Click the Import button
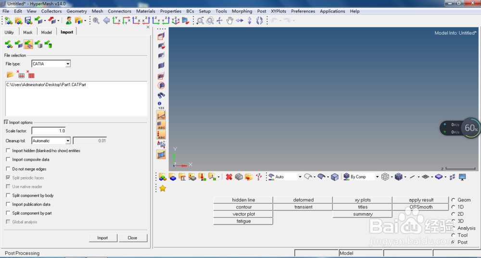This screenshot has height=258, width=481. pos(102,238)
